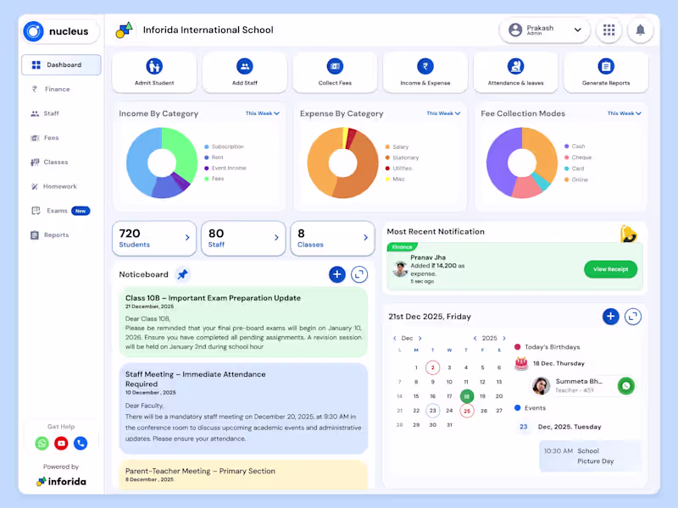This screenshot has height=508, width=678.
Task: Go to previous year before 2025
Action: (475, 338)
